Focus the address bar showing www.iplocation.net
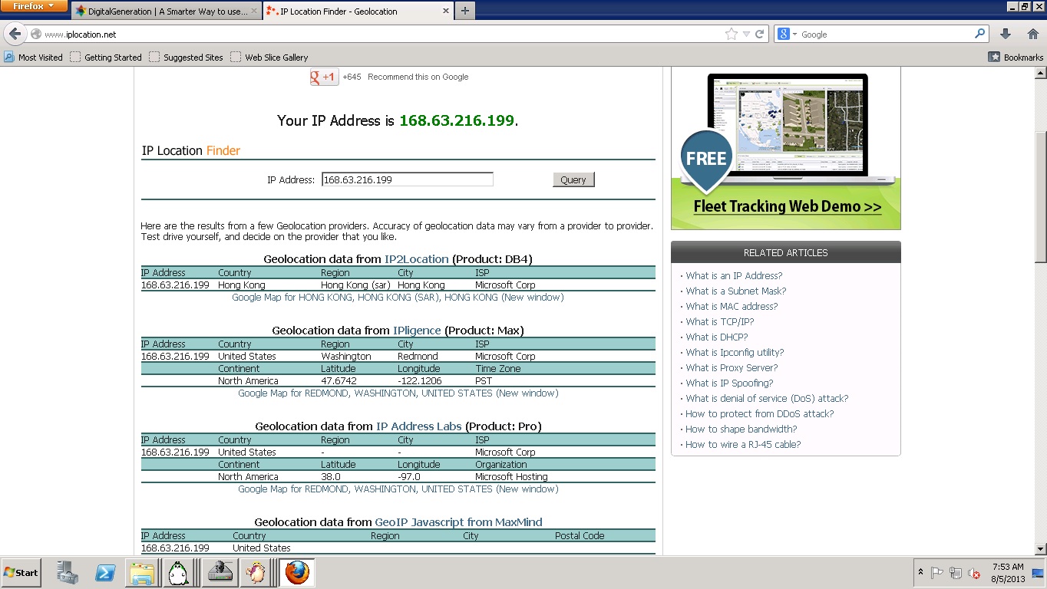This screenshot has width=1047, height=589. pyautogui.click(x=376, y=34)
